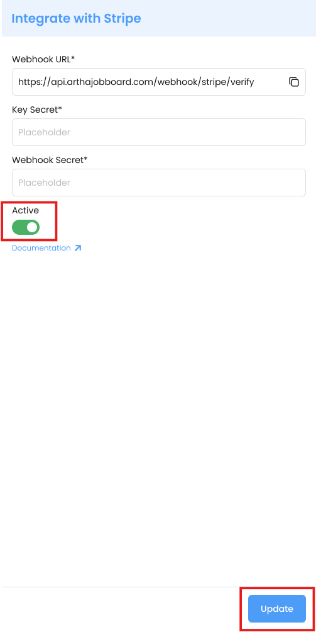Save Stripe settings with the blue Update button
Viewport: 316px width, 632px height.
[277, 609]
